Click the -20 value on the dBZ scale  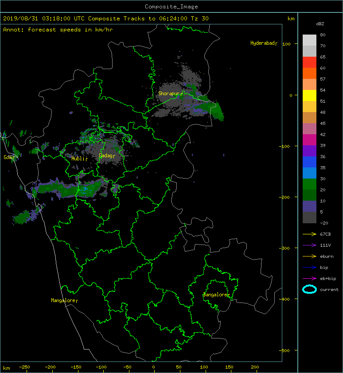(x=324, y=223)
